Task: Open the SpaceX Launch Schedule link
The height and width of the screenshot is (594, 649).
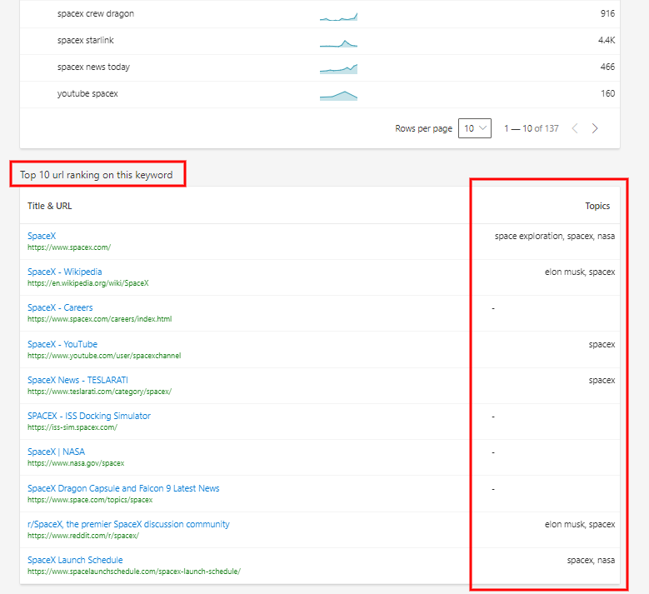Action: pos(75,560)
